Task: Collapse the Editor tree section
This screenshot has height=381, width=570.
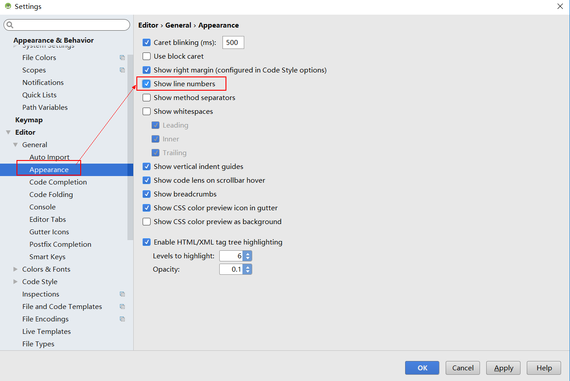Action: pos(8,132)
